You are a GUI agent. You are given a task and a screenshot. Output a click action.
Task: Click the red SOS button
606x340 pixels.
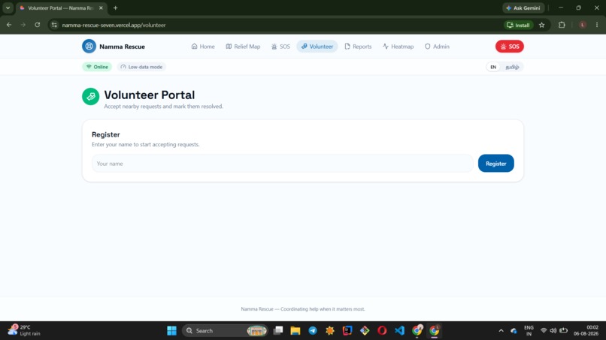pos(509,47)
